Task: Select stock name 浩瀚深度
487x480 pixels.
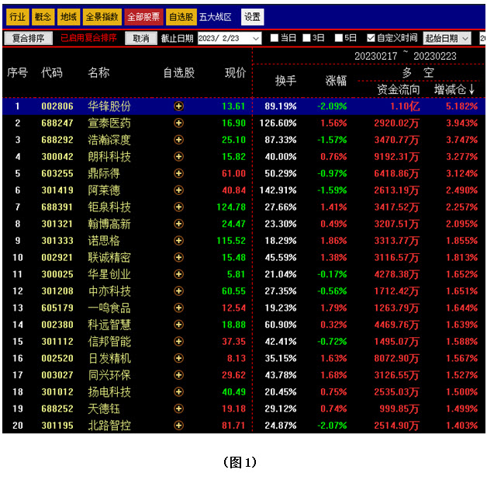Action: point(109,140)
